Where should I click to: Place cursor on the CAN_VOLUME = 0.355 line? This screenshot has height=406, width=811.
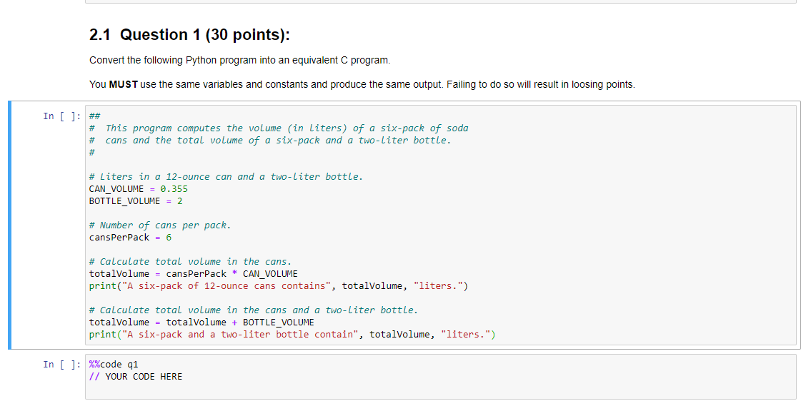(x=138, y=189)
